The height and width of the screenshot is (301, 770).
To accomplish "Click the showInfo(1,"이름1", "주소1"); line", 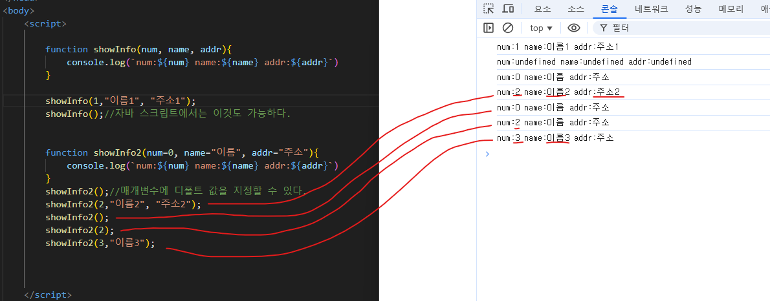I will [x=121, y=101].
